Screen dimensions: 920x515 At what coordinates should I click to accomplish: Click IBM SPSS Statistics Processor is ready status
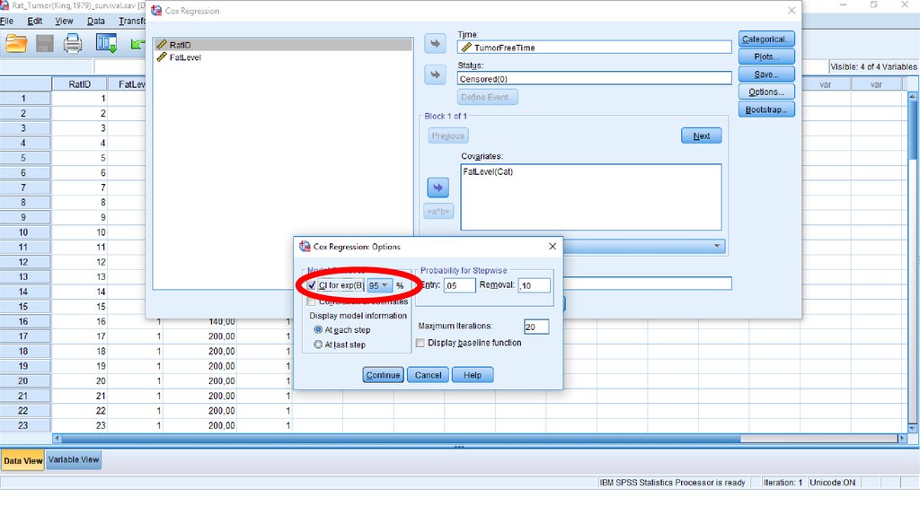pos(672,483)
